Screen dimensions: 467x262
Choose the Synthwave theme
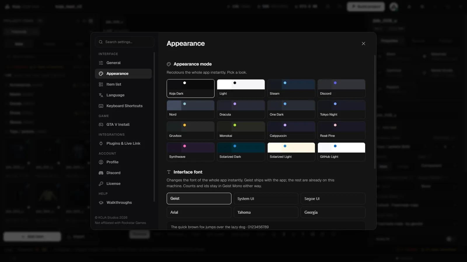(x=191, y=152)
